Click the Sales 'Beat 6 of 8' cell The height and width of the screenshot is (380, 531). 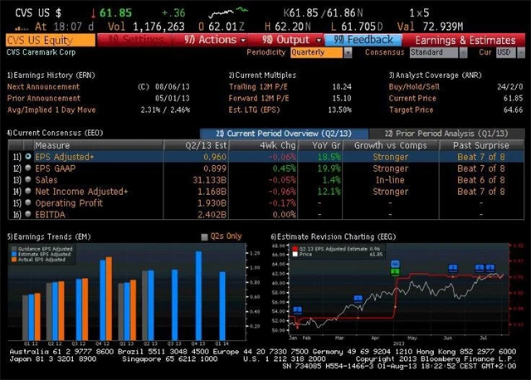tap(481, 180)
